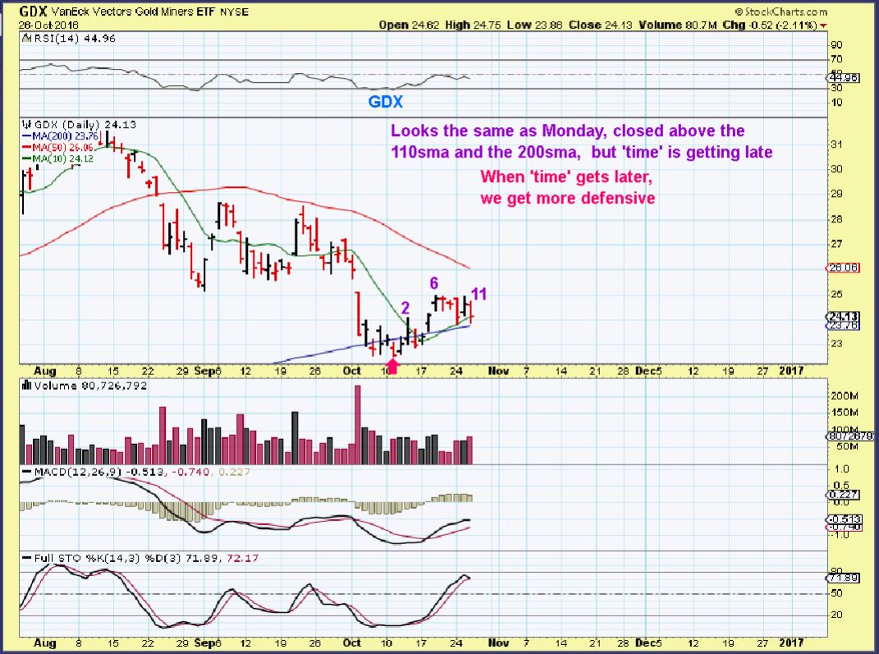
Task: Click the -0.513 MACD axis tag
Action: point(843,519)
